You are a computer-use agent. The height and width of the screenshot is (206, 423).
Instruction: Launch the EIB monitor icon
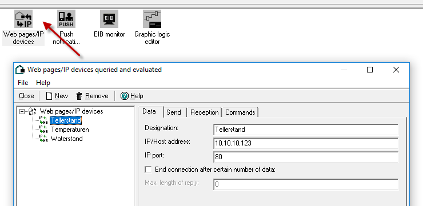tap(109, 19)
